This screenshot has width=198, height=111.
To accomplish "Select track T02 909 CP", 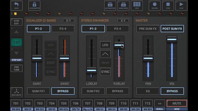I will point(28,104).
